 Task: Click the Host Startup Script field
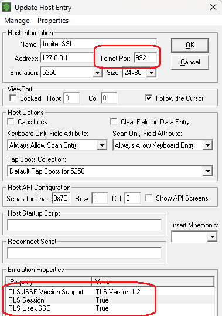(x=84, y=225)
